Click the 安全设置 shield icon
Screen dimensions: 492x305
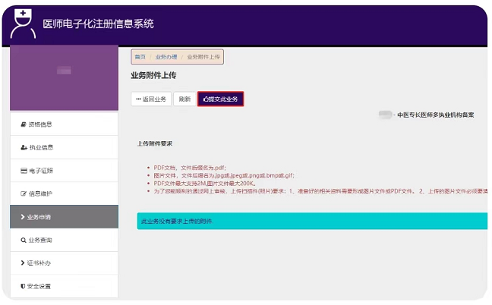click(24, 287)
